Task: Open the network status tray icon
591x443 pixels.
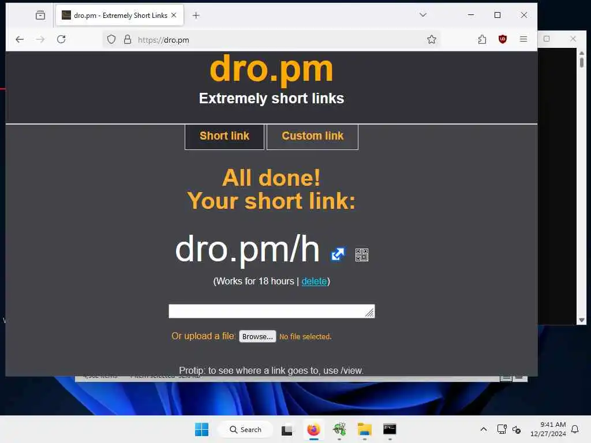Action: [x=502, y=429]
